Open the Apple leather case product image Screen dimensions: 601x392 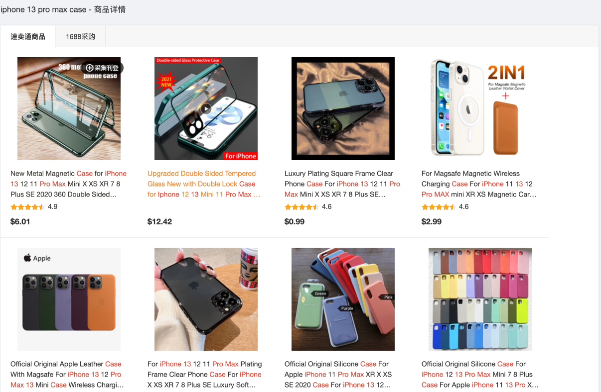(69, 299)
